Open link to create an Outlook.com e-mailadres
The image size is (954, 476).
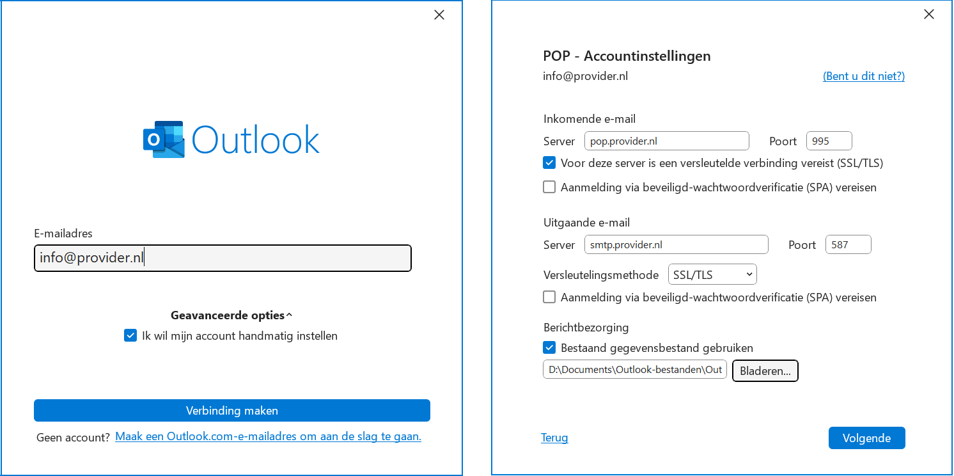click(x=268, y=436)
